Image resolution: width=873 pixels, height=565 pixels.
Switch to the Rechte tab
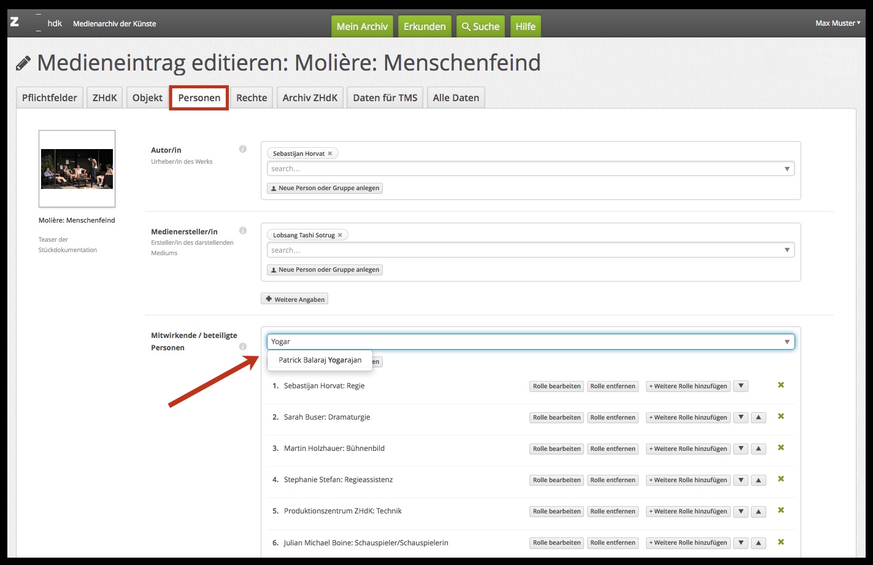[252, 98]
